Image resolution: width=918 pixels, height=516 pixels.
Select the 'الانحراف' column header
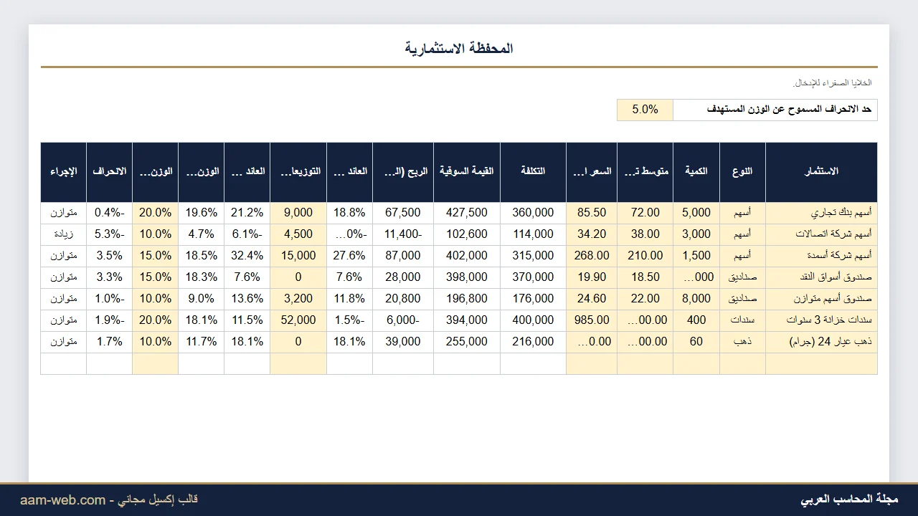click(x=109, y=172)
